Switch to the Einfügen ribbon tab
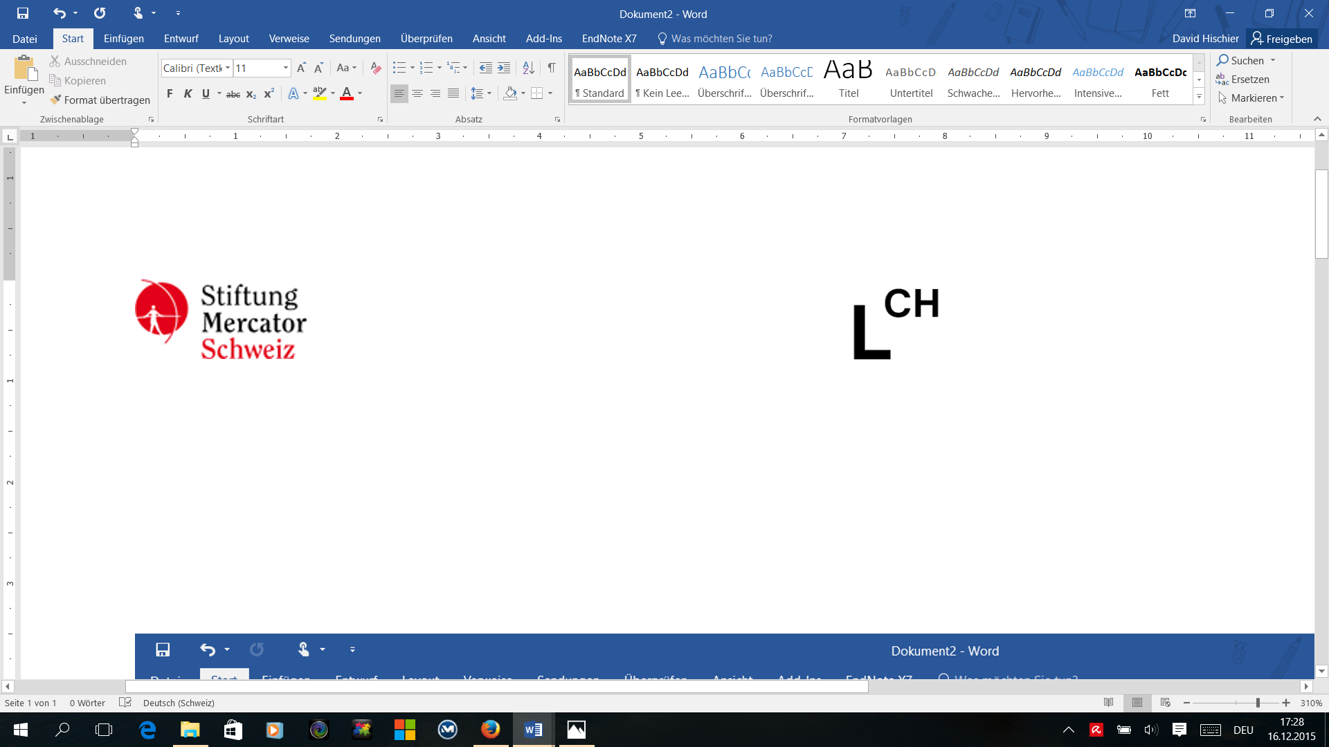1329x747 pixels. (x=124, y=39)
